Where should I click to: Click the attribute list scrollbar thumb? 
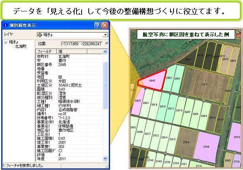coord(105,85)
